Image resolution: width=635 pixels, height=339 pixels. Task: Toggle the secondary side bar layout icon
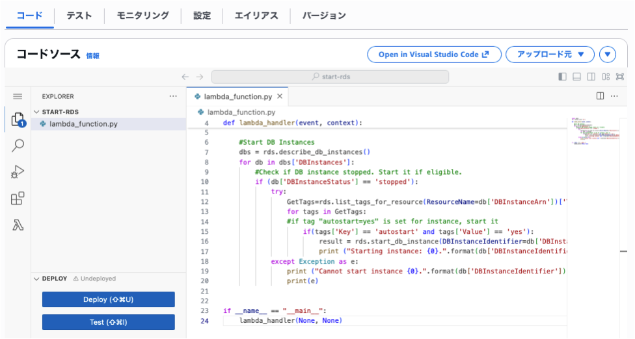tap(591, 77)
